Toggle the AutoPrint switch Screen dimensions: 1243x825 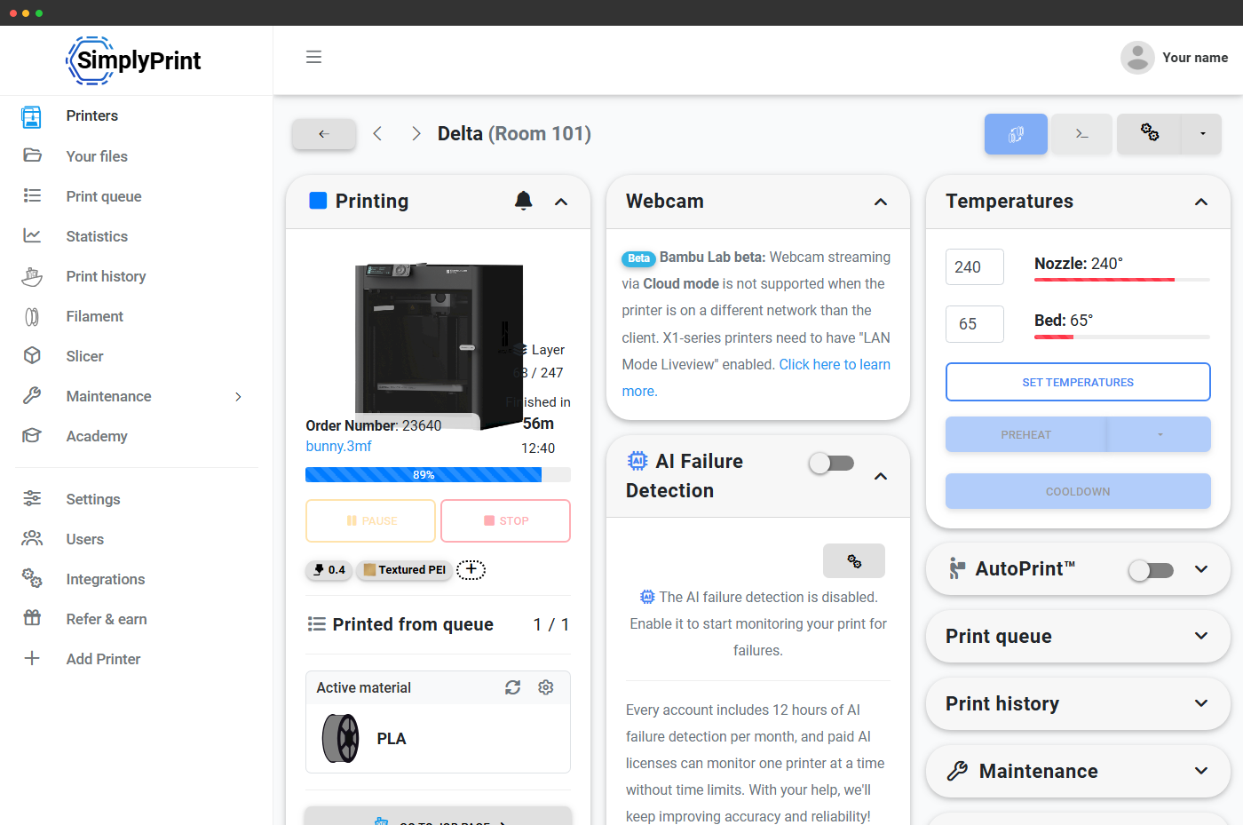[x=1151, y=570]
